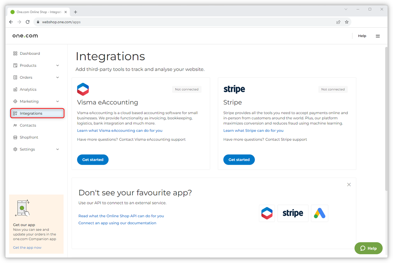This screenshot has width=393, height=263.
Task: Click the one.com logo
Action: coord(25,36)
